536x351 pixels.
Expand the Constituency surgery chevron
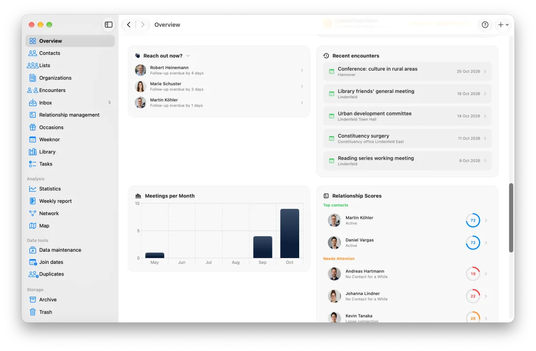[x=485, y=138]
